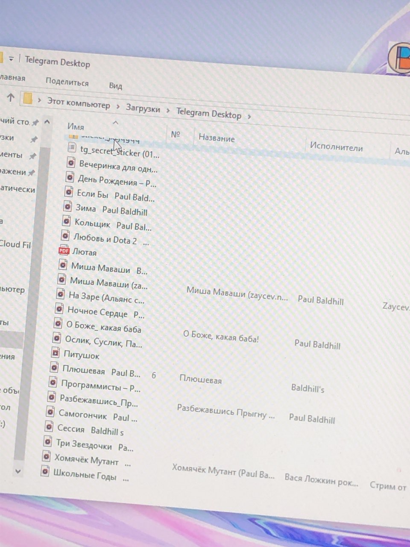Click the Программисты audio file icon
The image size is (410, 547).
pyautogui.click(x=53, y=382)
